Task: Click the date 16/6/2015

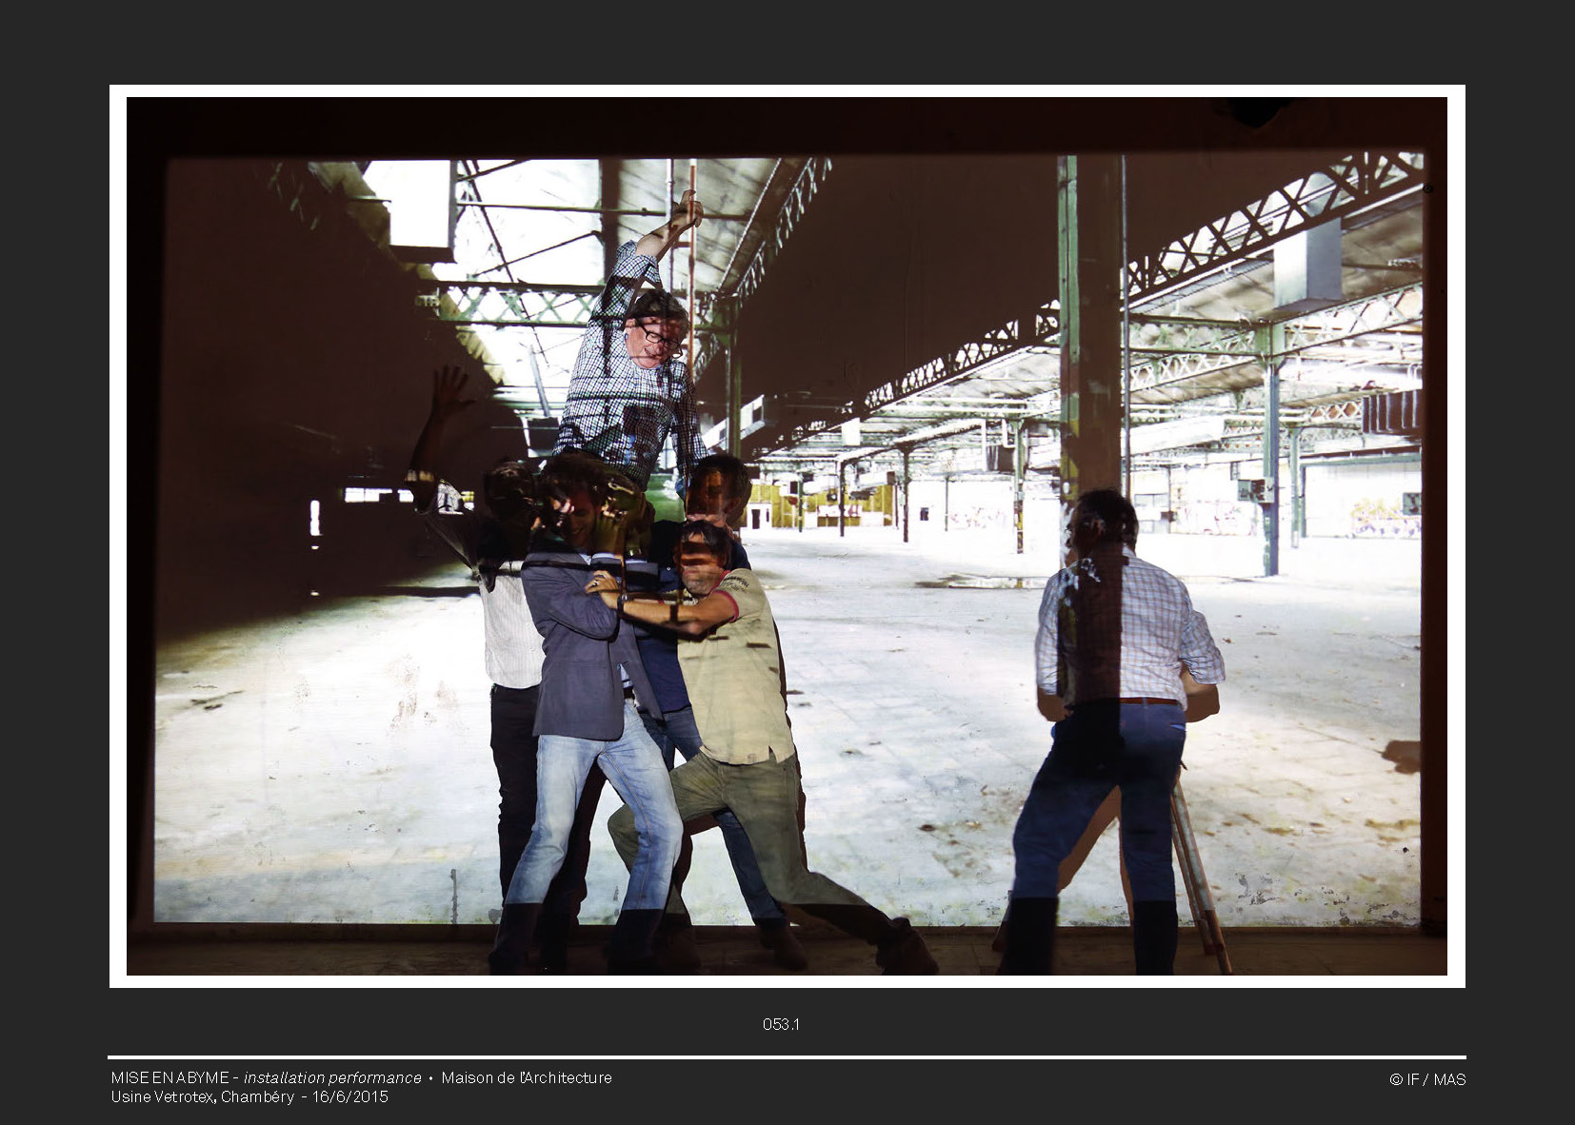Action: click(x=351, y=1096)
